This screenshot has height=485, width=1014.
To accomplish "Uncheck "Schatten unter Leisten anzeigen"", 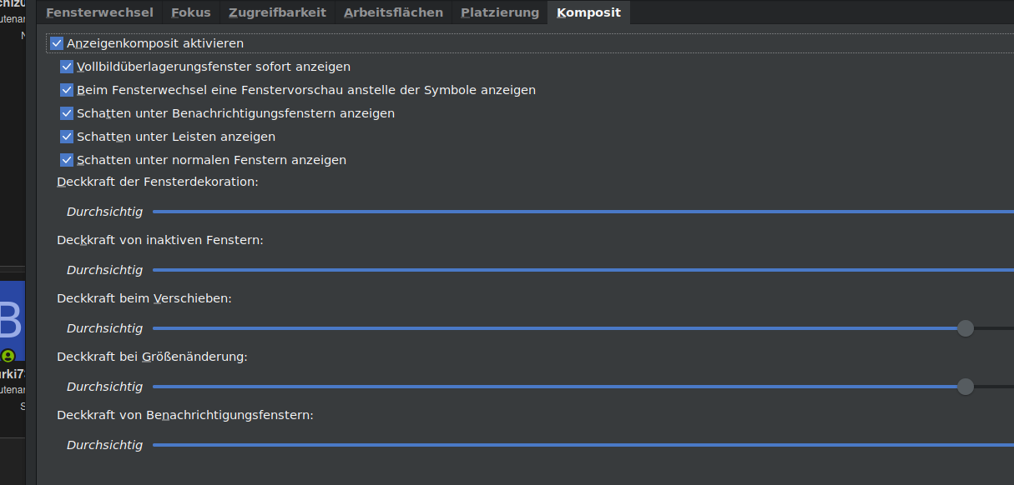I will tap(66, 136).
